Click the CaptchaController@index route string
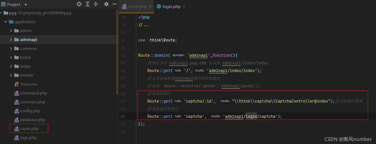376x144 pixels. point(281,101)
